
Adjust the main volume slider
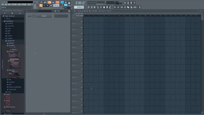pos(35,5)
